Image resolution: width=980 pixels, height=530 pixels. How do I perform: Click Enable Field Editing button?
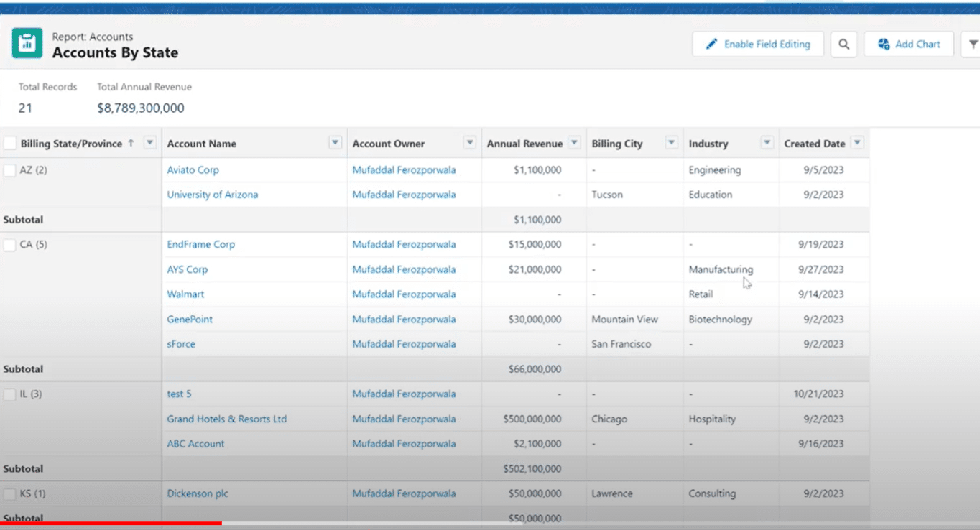tap(757, 44)
